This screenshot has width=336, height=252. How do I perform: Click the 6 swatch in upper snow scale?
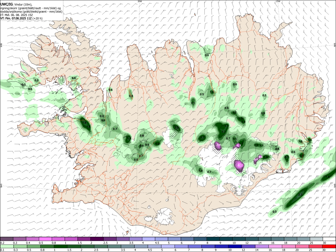187,239
